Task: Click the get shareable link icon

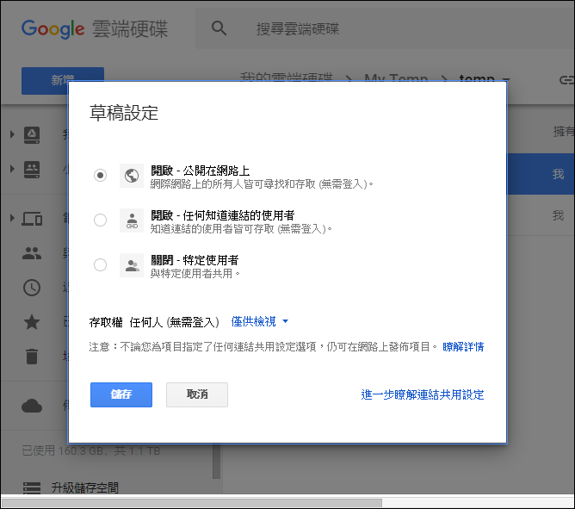Action: point(566,79)
